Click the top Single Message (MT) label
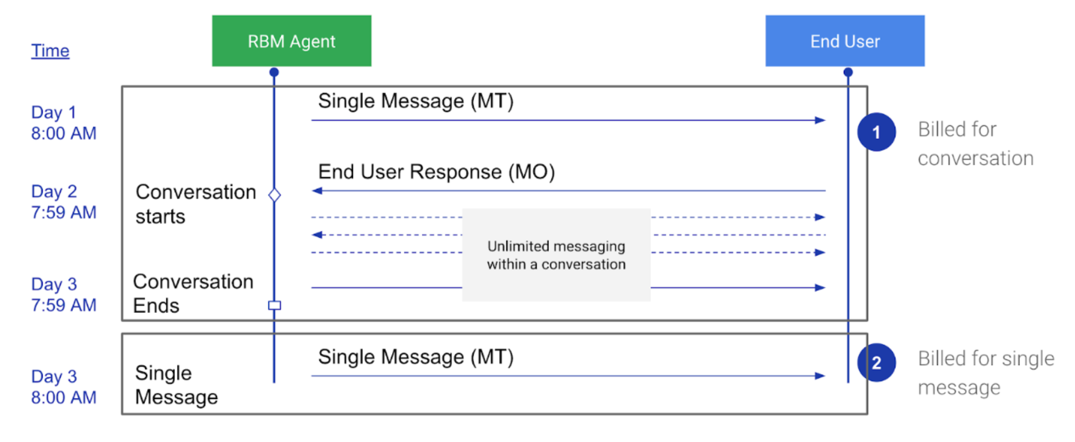1075x442 pixels. click(416, 101)
